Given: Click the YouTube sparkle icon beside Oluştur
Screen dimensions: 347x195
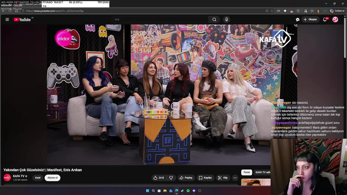Looking at the screenshot, I should 297,19.
